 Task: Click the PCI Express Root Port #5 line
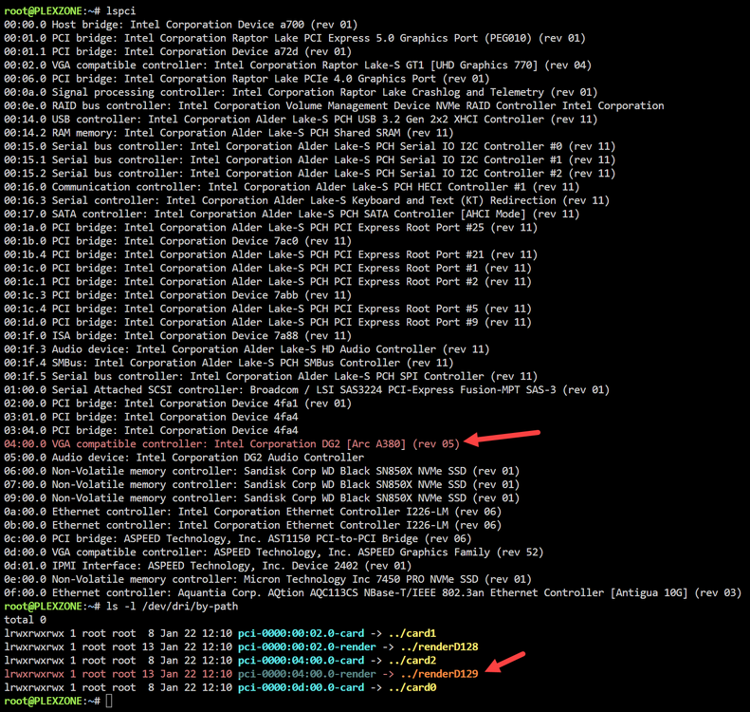(x=267, y=309)
